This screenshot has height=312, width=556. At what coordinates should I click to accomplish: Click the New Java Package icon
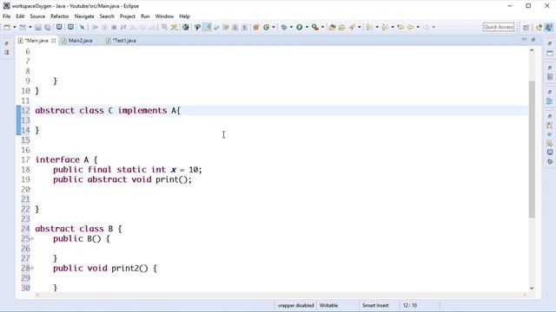[x=256, y=27]
